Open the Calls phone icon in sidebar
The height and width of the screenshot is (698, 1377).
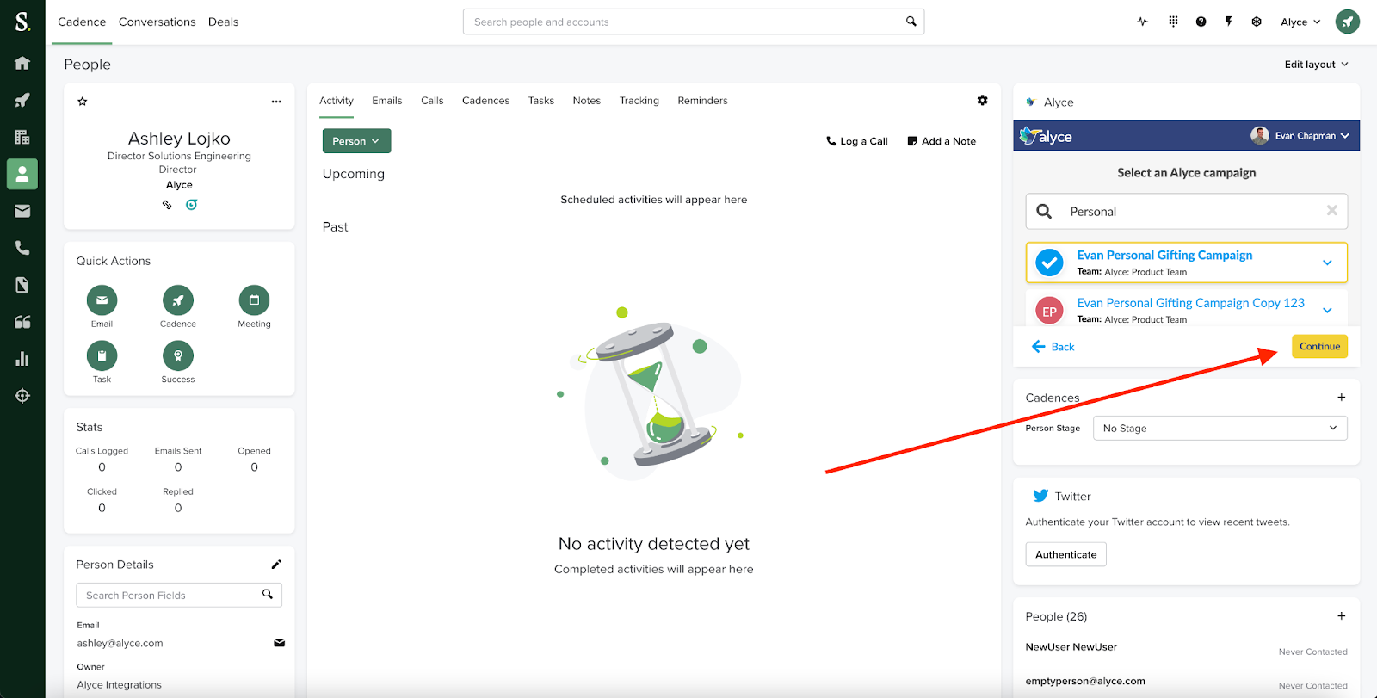[x=22, y=248]
